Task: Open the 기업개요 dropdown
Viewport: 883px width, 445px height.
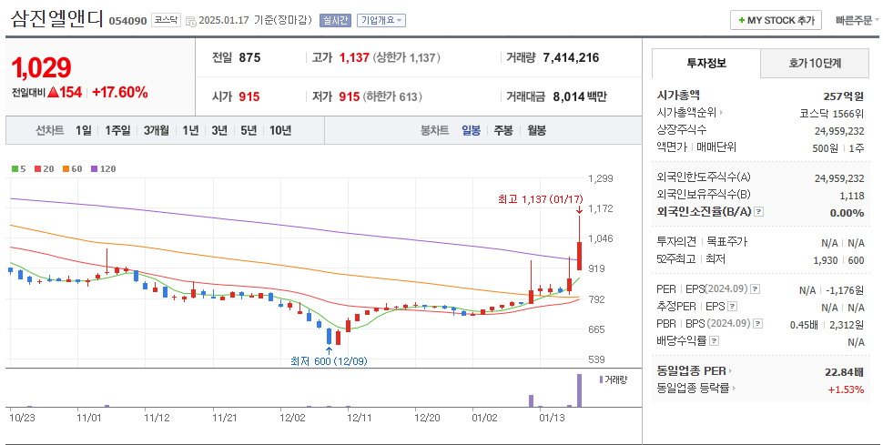Action: (381, 20)
